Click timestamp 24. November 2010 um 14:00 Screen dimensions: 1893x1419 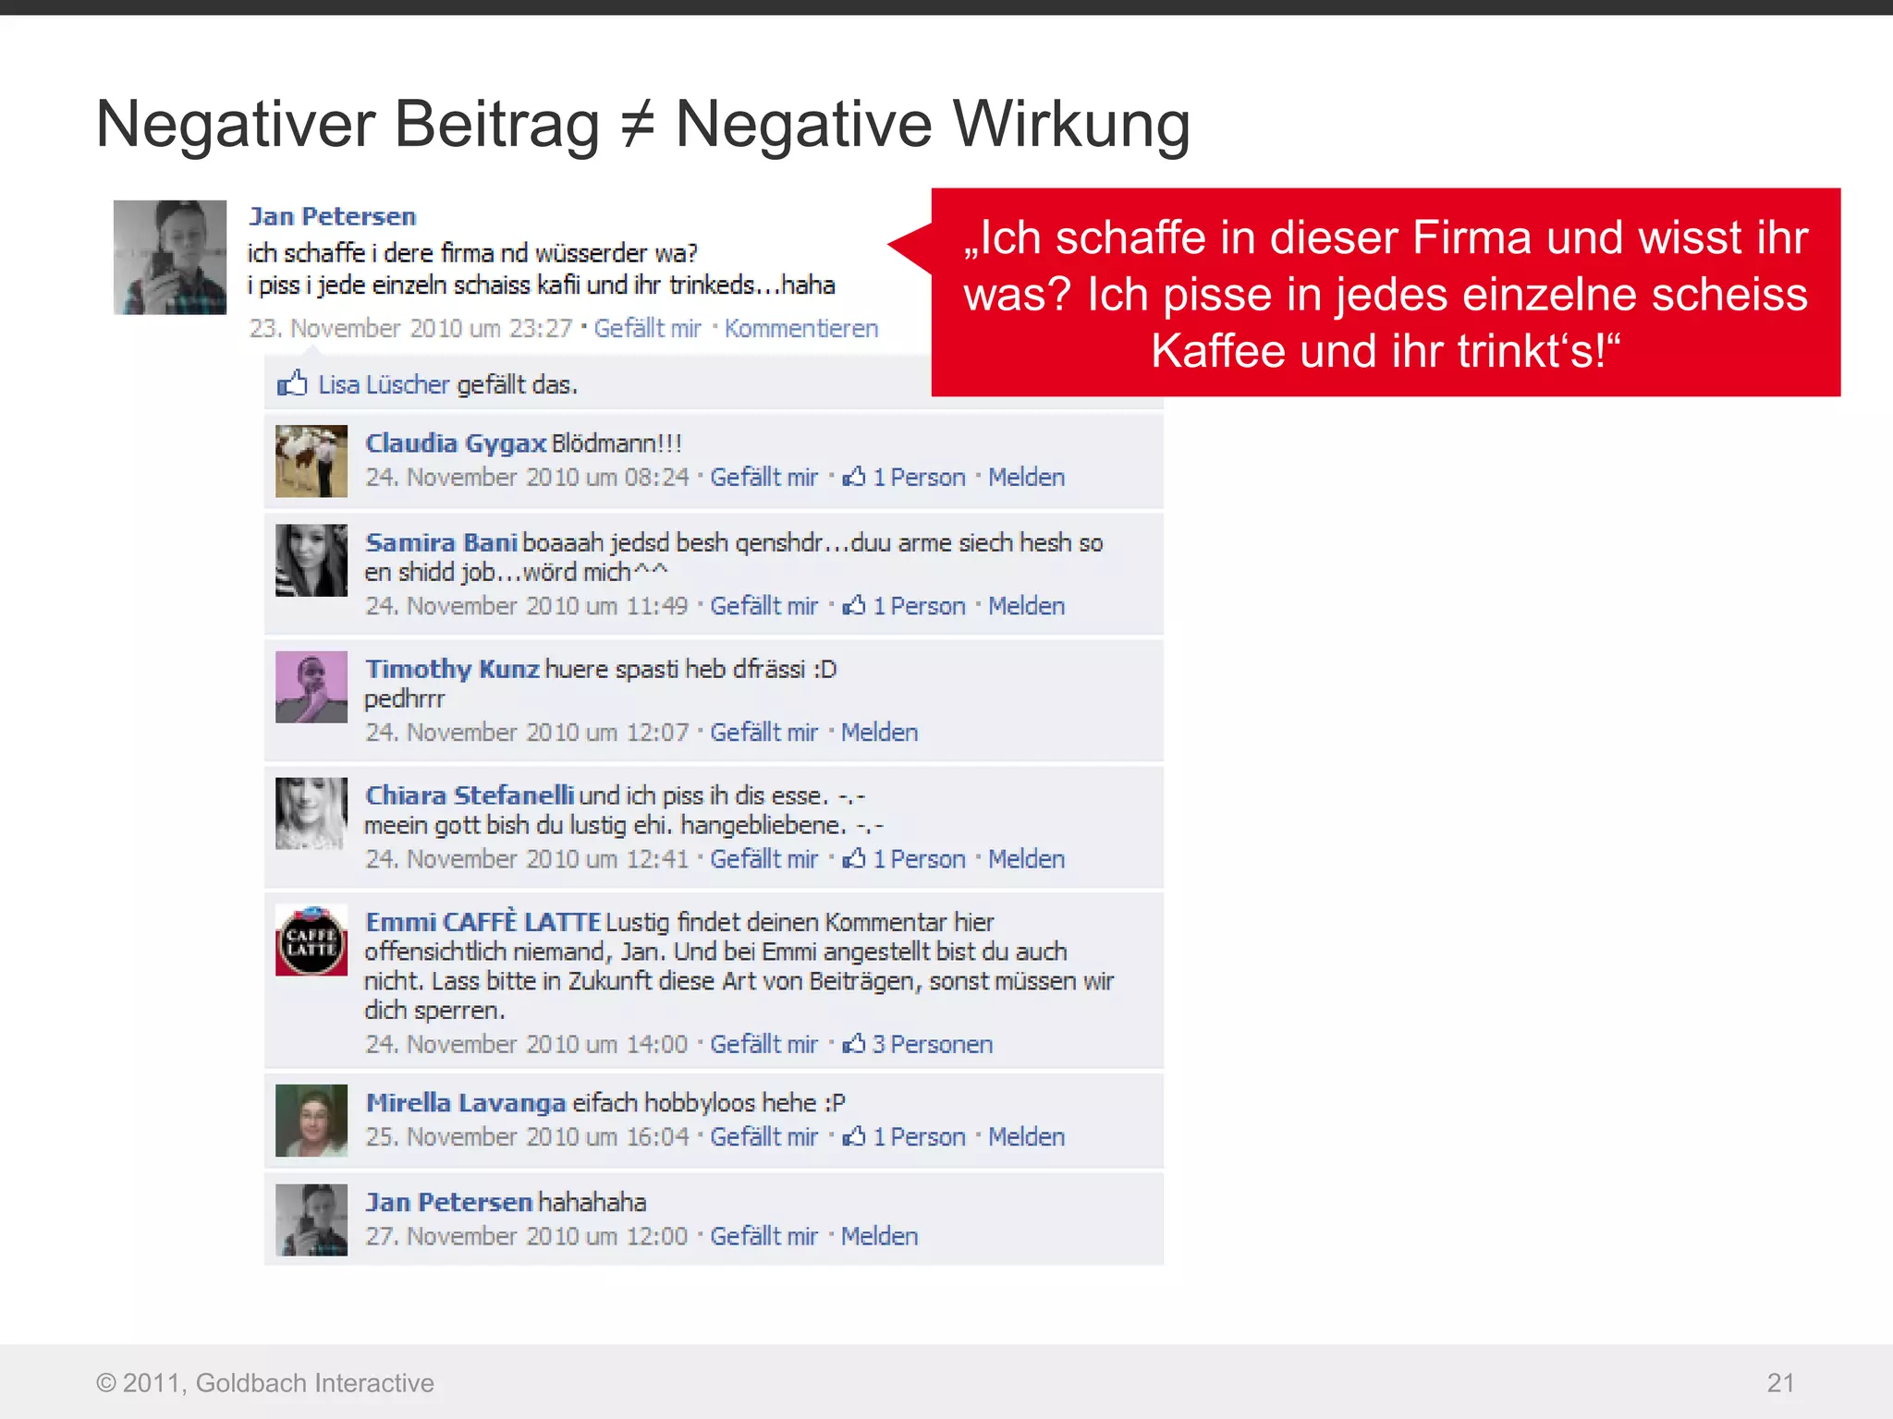(x=526, y=1044)
